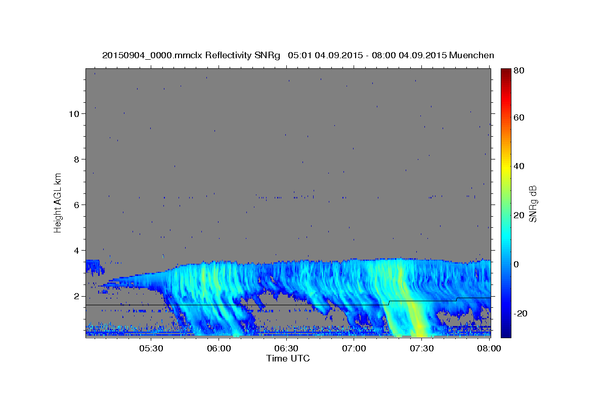The height and width of the screenshot is (405, 607).
Task: Click the height tick label 4
Action: tap(77, 250)
